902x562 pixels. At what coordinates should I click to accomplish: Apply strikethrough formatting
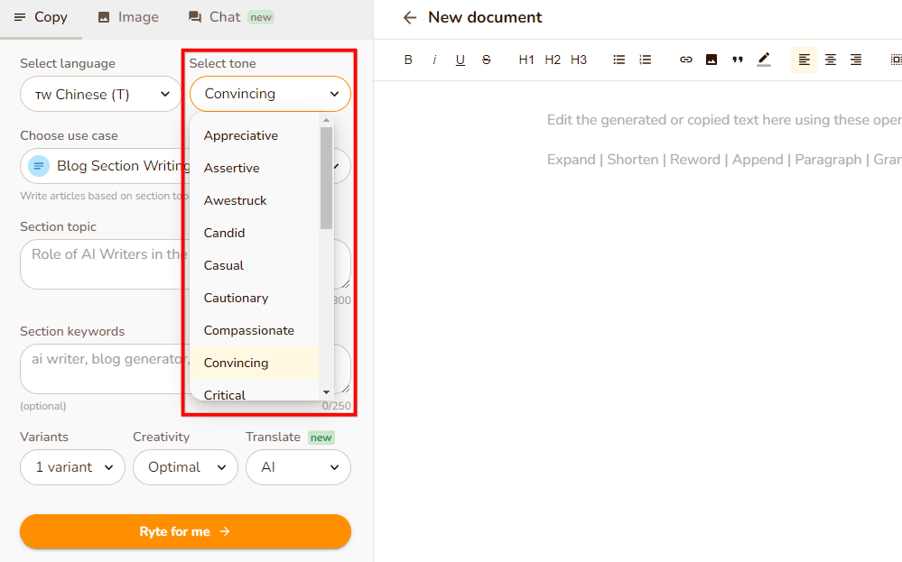point(487,60)
